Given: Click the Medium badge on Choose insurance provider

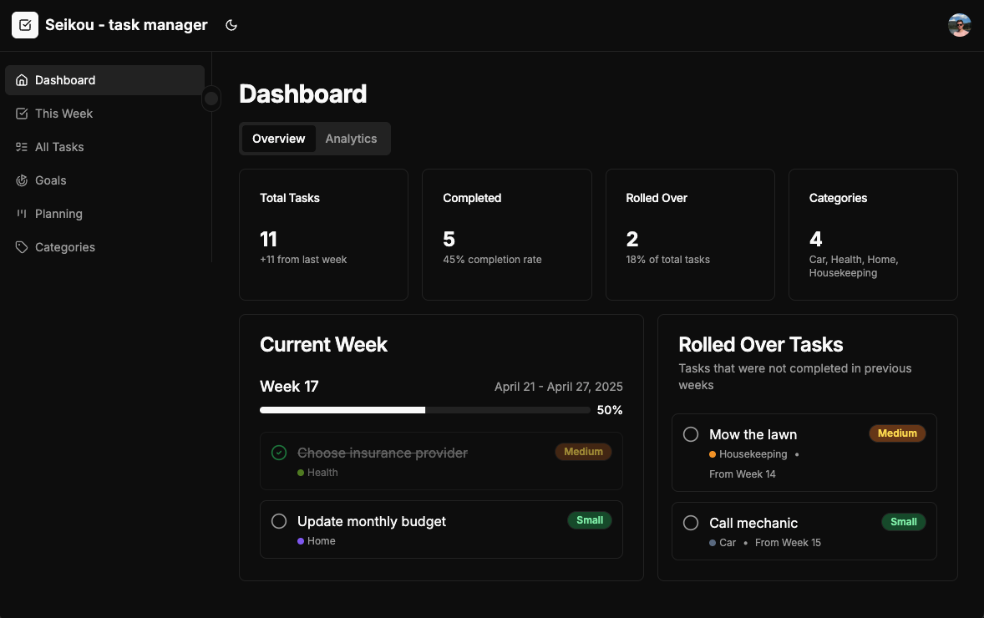Looking at the screenshot, I should [583, 452].
